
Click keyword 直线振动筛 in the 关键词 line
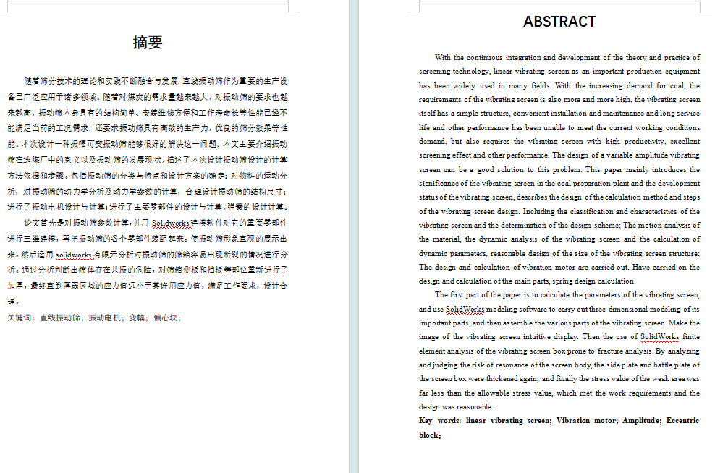60,318
